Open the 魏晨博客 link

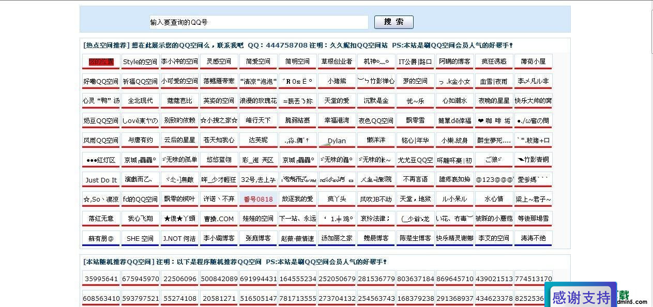click(376, 238)
